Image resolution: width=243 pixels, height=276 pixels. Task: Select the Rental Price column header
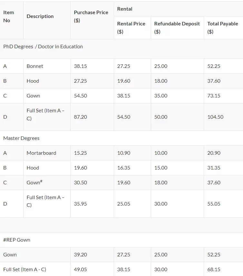pos(132,28)
